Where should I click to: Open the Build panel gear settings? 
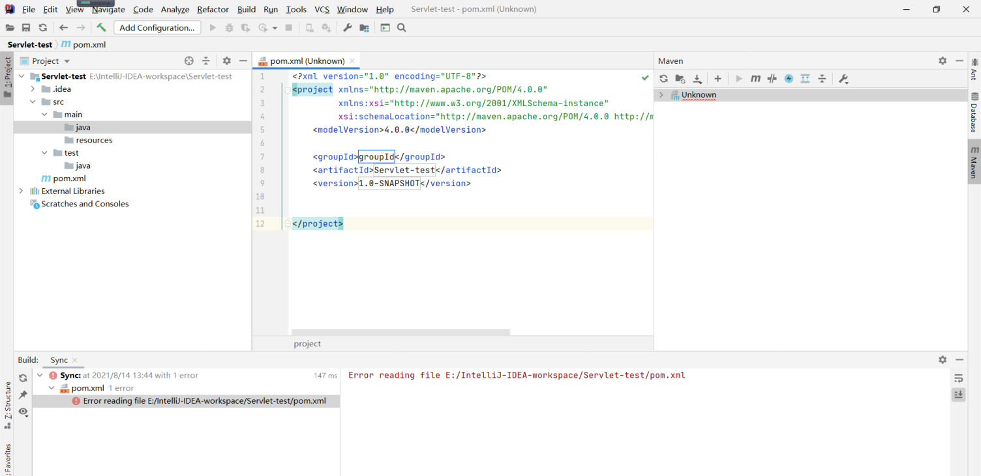pyautogui.click(x=943, y=359)
